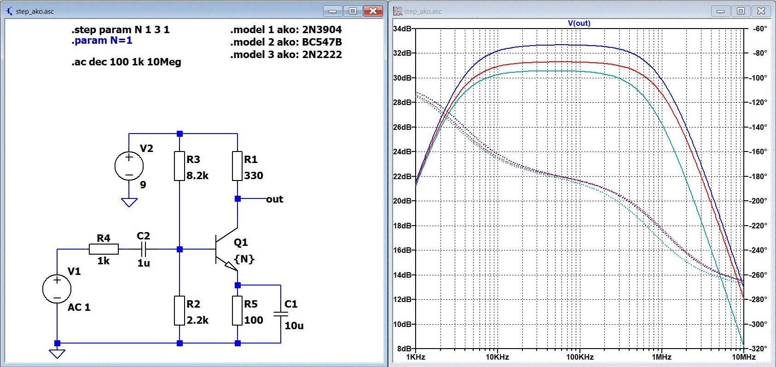
Task: Select the C1 10u capacitor symbol
Action: point(280,314)
